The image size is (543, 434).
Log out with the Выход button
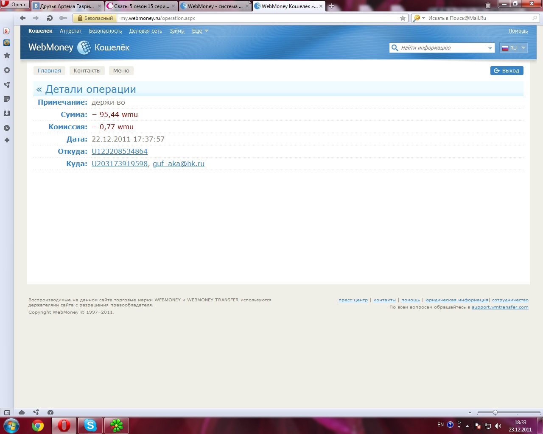(507, 71)
